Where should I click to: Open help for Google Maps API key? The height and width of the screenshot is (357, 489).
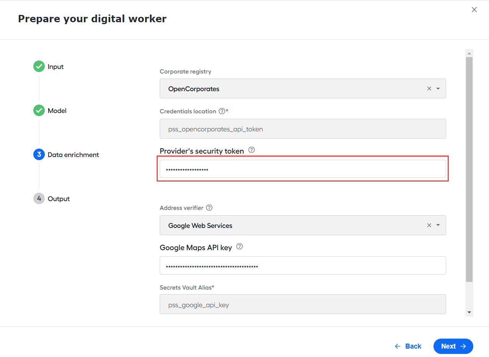pos(239,247)
